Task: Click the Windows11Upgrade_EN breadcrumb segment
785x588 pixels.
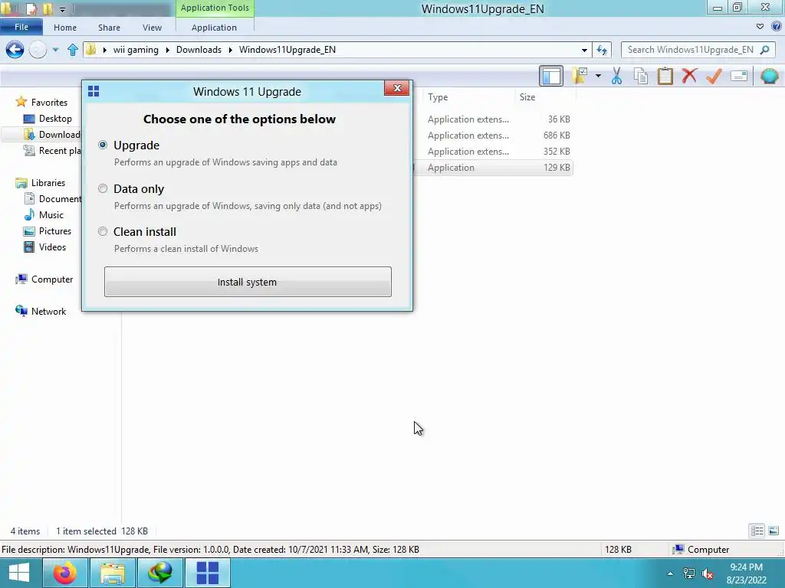Action: (x=287, y=50)
